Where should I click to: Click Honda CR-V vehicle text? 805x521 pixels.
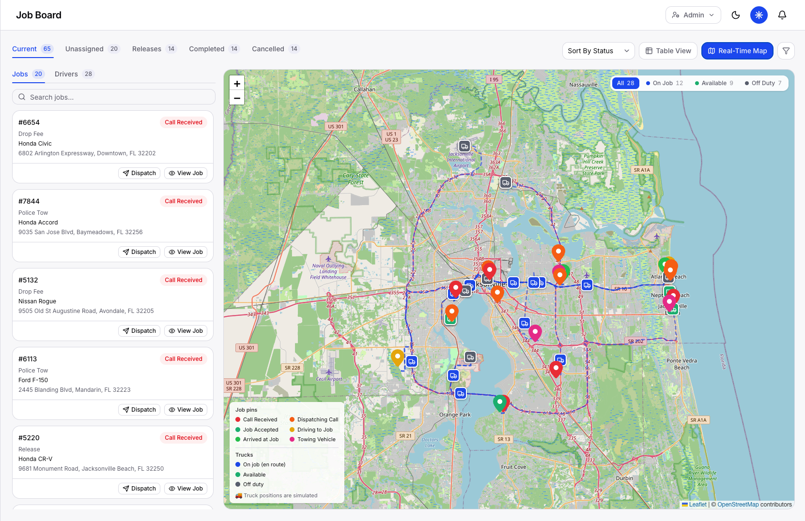35,459
